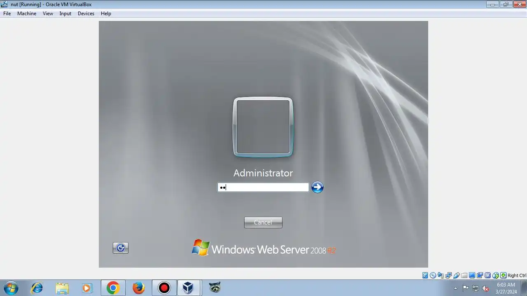
Task: Launch Internet Explorer from taskbar
Action: coord(37,288)
